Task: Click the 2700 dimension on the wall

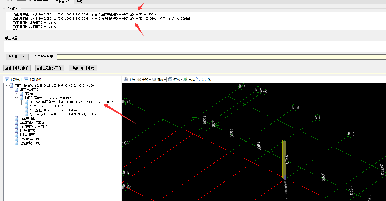Action: pyautogui.click(x=287, y=159)
